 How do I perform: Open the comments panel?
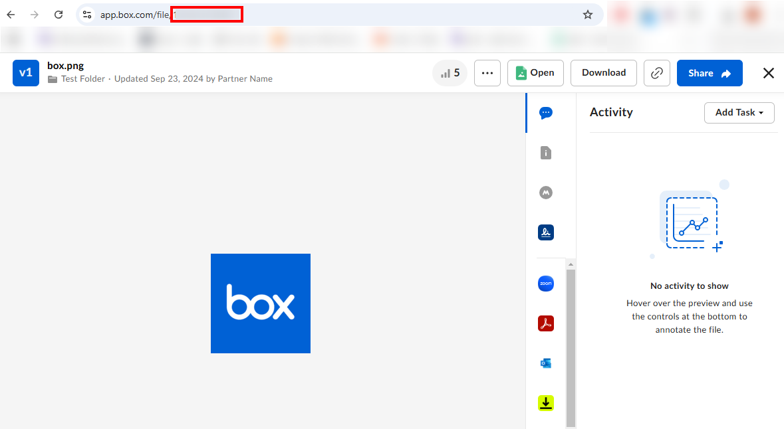(546, 113)
